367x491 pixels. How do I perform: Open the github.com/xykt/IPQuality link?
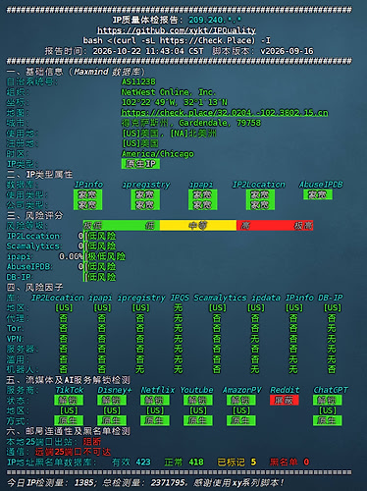pos(177,30)
